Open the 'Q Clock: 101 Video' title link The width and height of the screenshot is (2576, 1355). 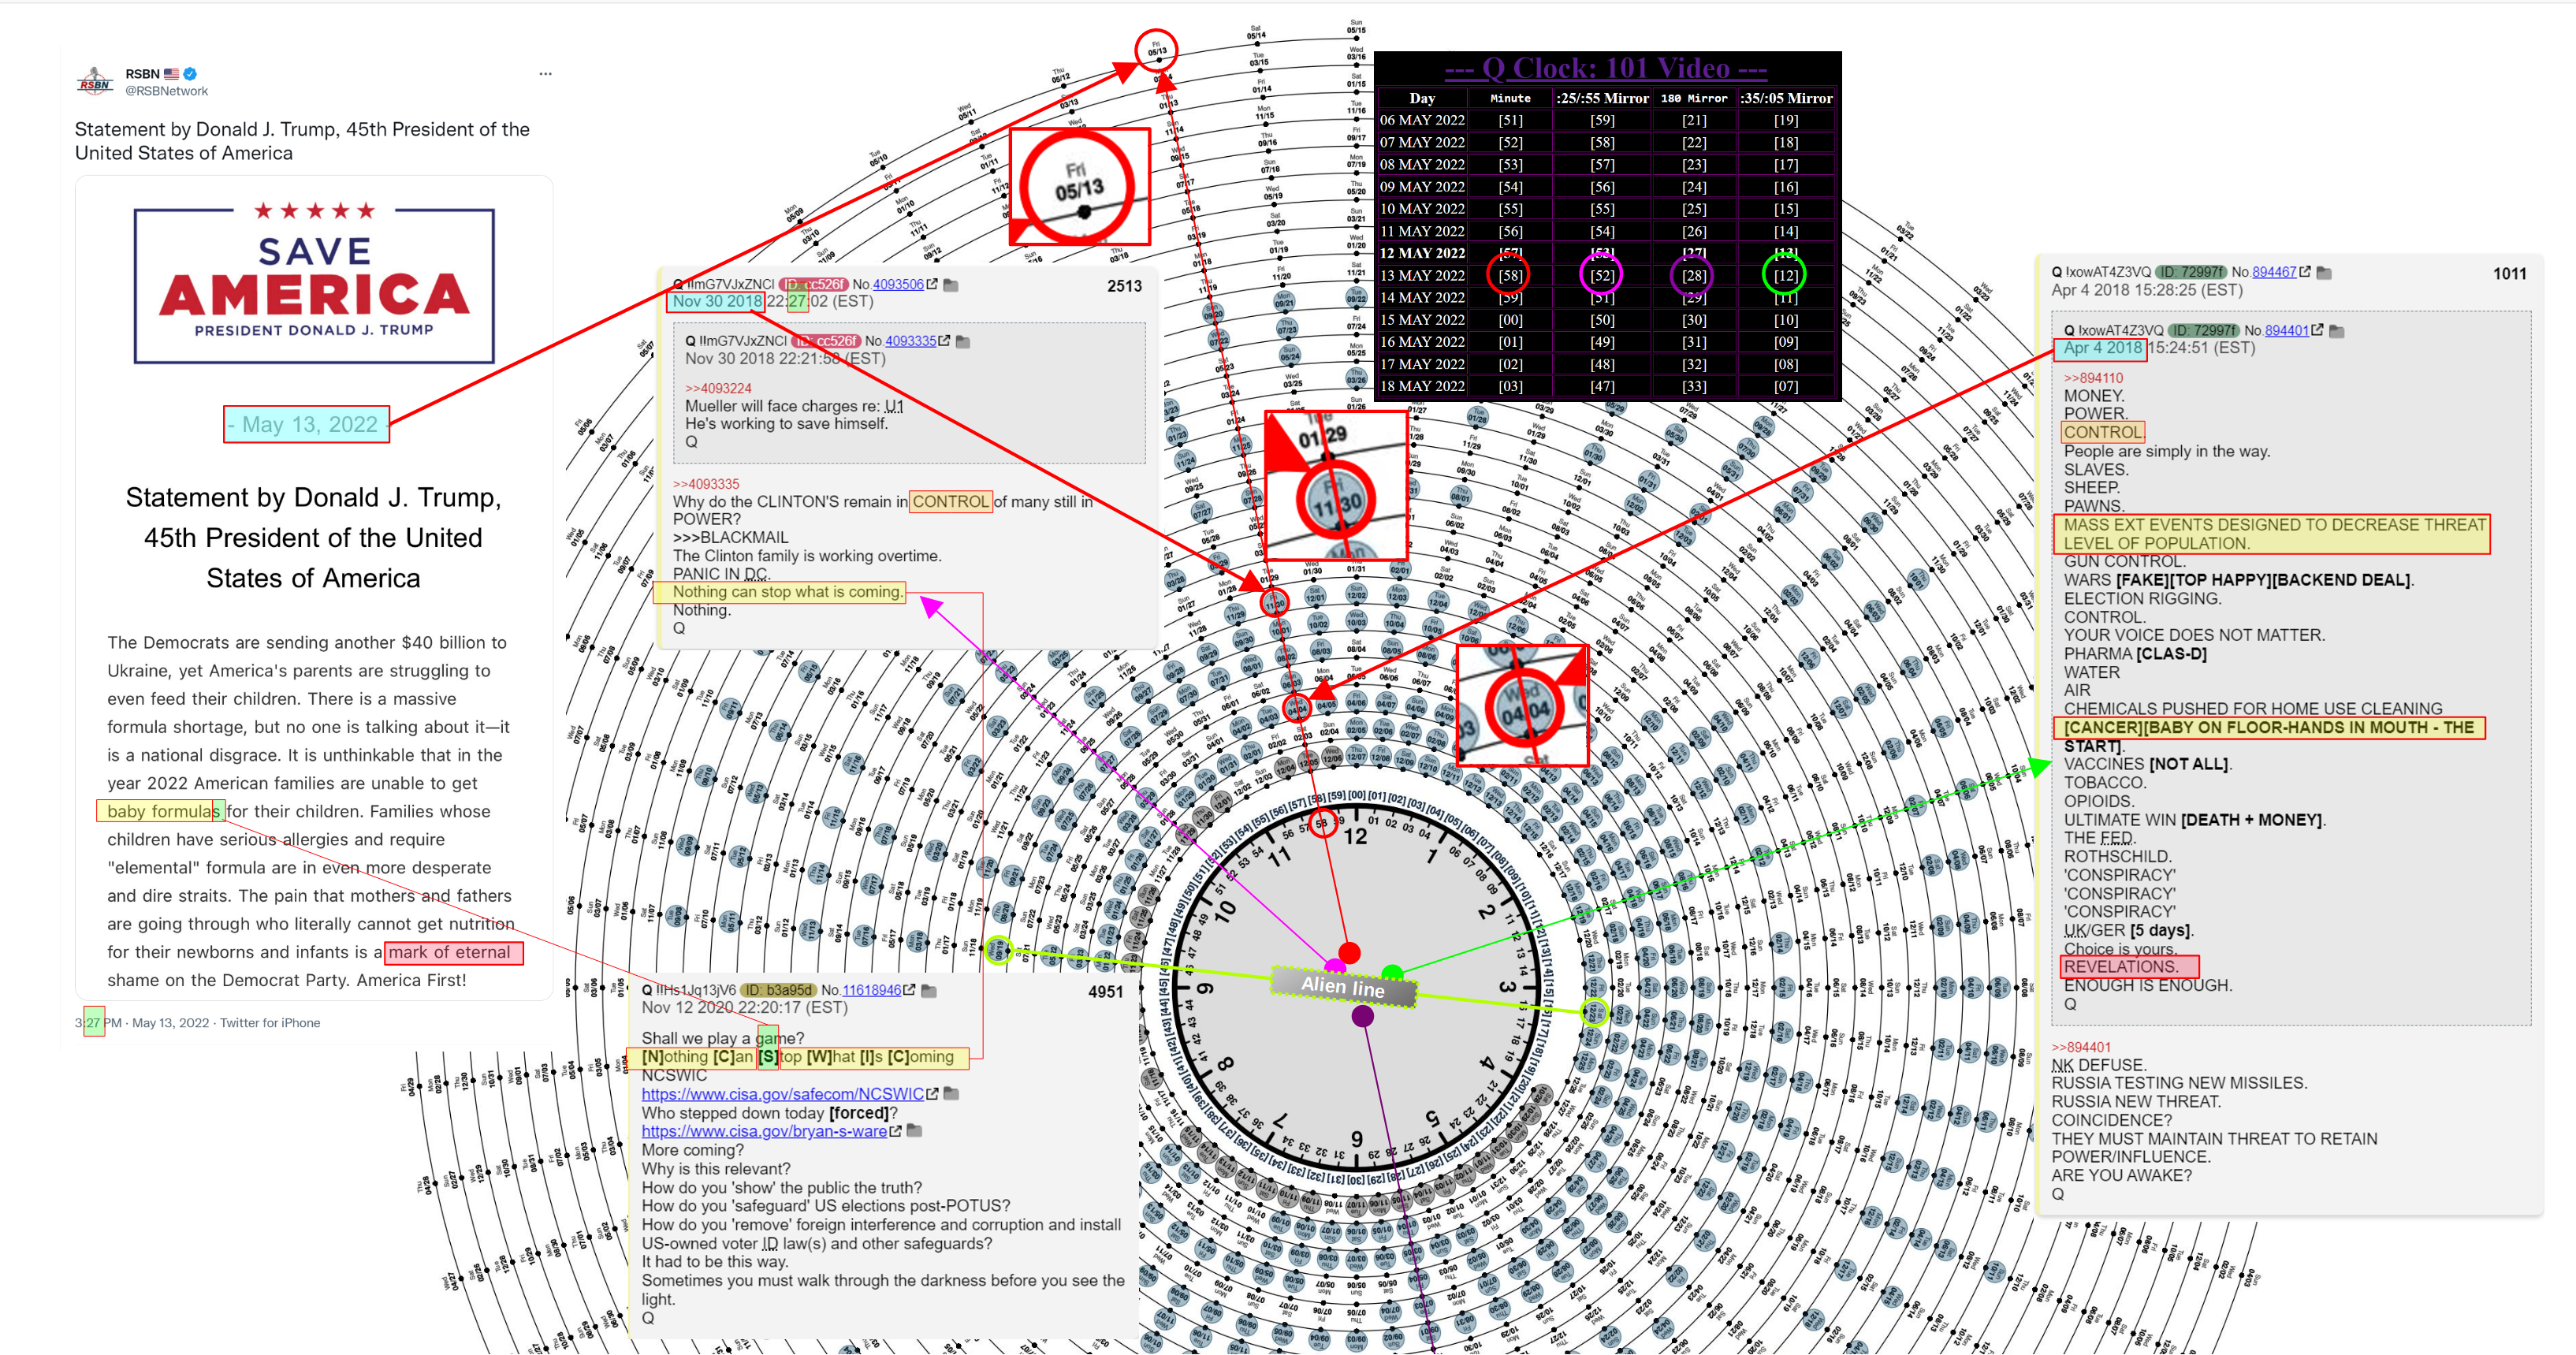pyautogui.click(x=1606, y=68)
